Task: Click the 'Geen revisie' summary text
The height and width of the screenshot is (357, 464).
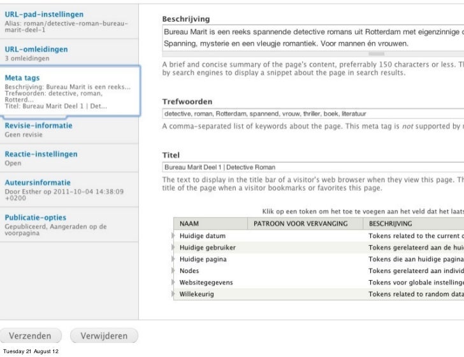Action: (x=24, y=134)
